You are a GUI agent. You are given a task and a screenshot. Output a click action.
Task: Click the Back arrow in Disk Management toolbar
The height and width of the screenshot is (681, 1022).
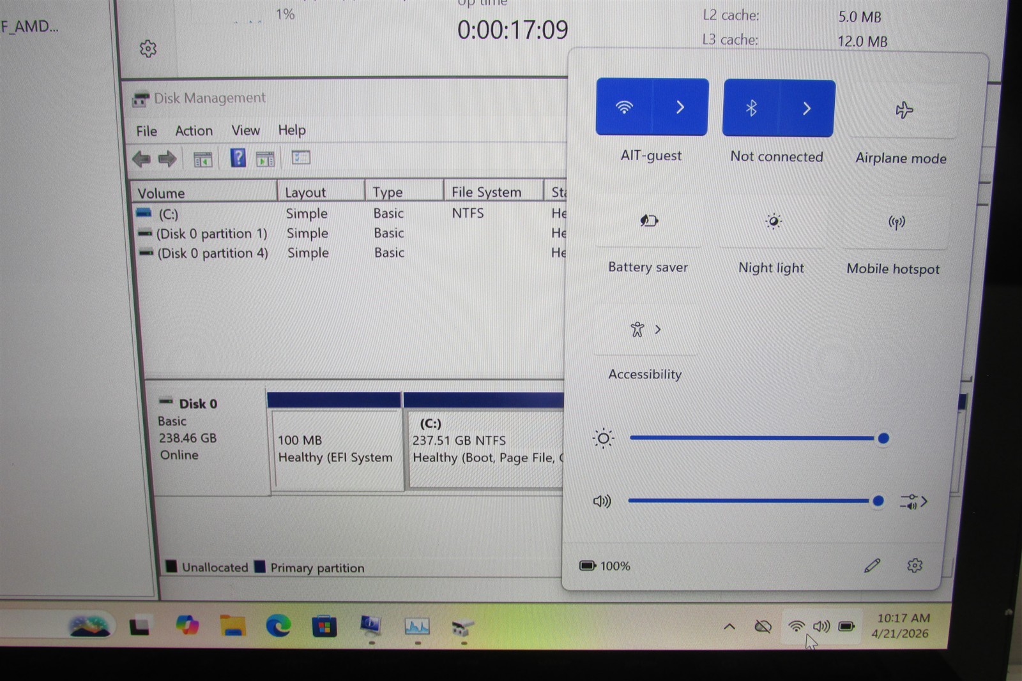coord(141,158)
